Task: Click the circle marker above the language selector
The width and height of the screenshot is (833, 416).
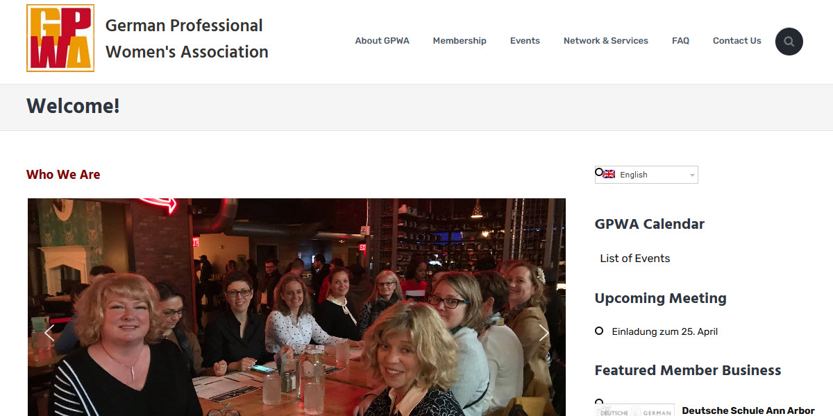Action: point(598,171)
